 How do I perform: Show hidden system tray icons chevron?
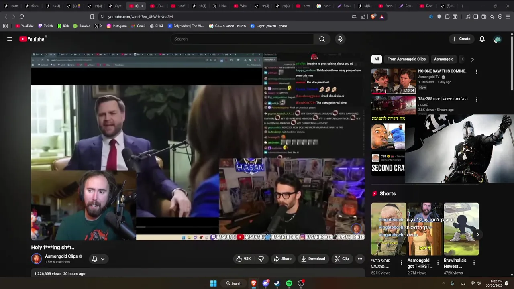pos(444,283)
